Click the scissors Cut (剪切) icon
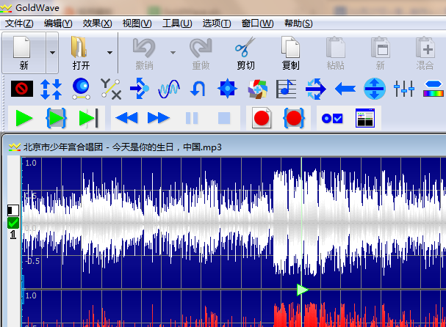Image resolution: width=446 pixels, height=327 pixels. (x=245, y=54)
